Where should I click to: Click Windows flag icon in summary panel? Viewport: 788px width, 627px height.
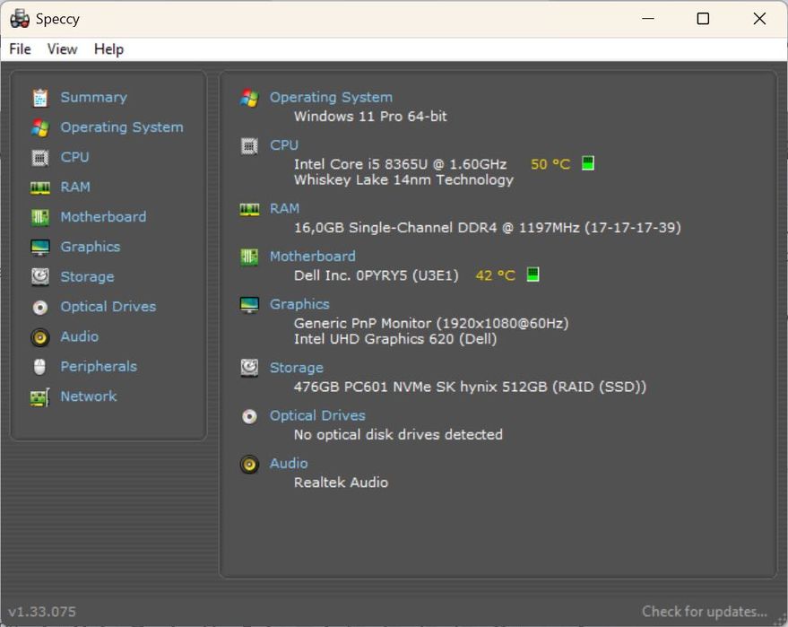(249, 98)
